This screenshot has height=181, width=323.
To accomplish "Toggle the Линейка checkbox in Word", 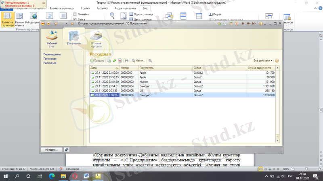I will (75, 14).
